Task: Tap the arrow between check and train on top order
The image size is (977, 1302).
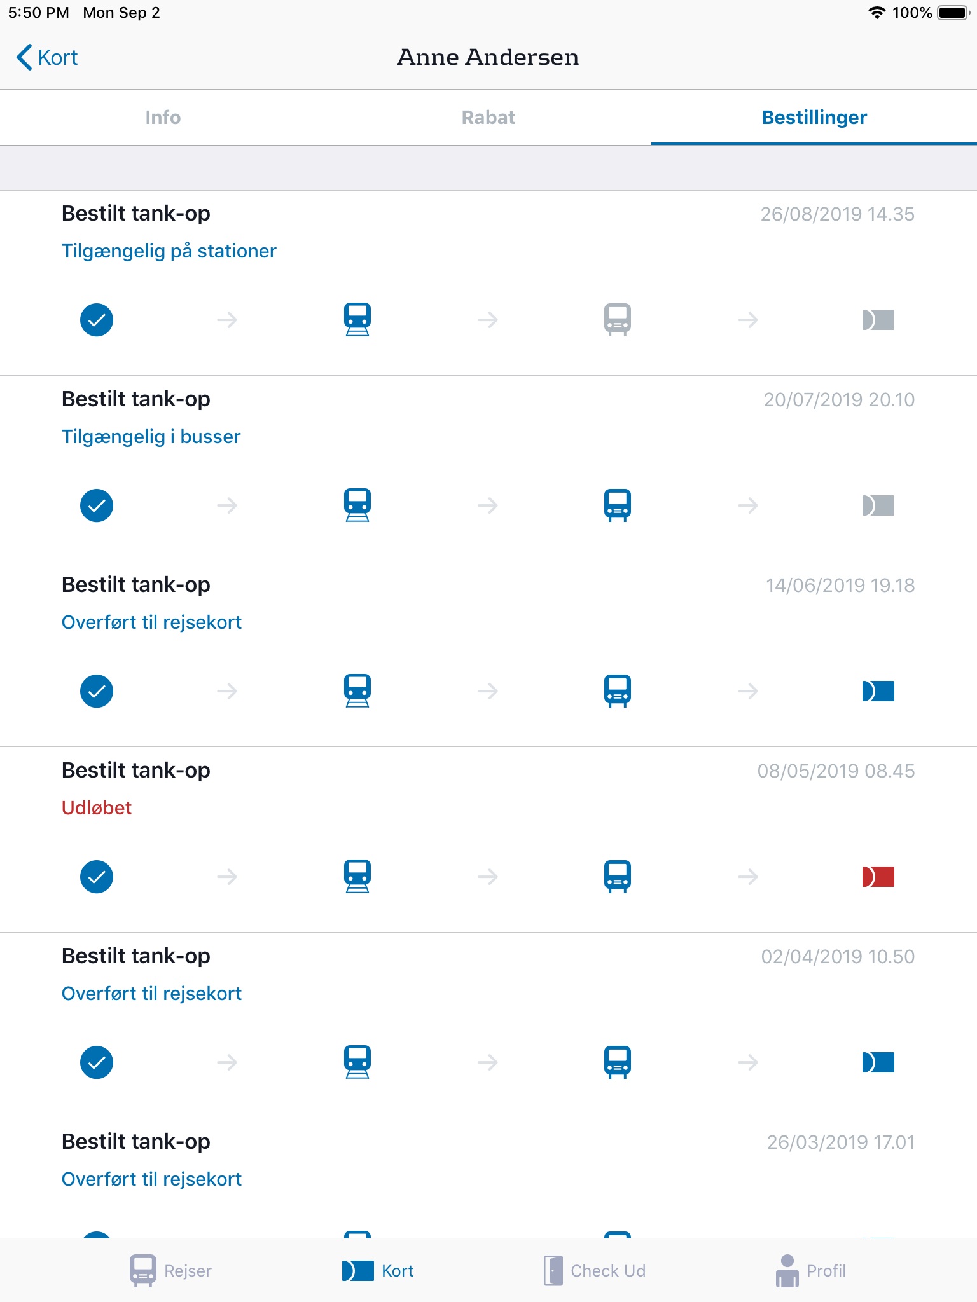Action: tap(227, 320)
